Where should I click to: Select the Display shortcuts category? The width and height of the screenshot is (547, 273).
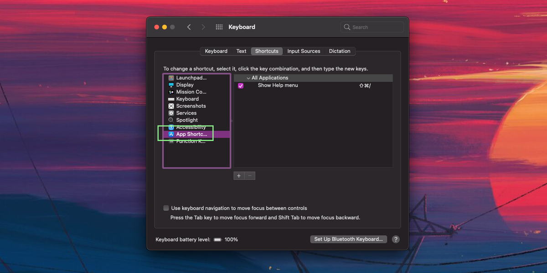[185, 85]
